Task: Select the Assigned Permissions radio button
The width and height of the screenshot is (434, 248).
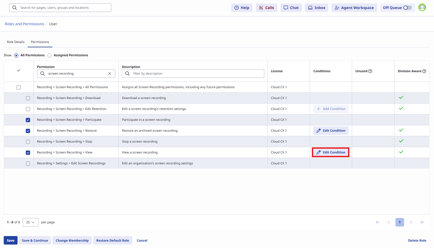Action: pos(49,55)
